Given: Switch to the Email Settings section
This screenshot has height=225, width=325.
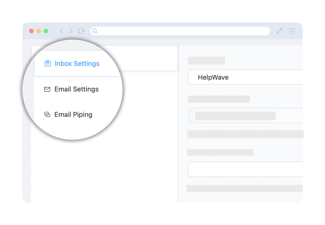Looking at the screenshot, I should point(76,89).
